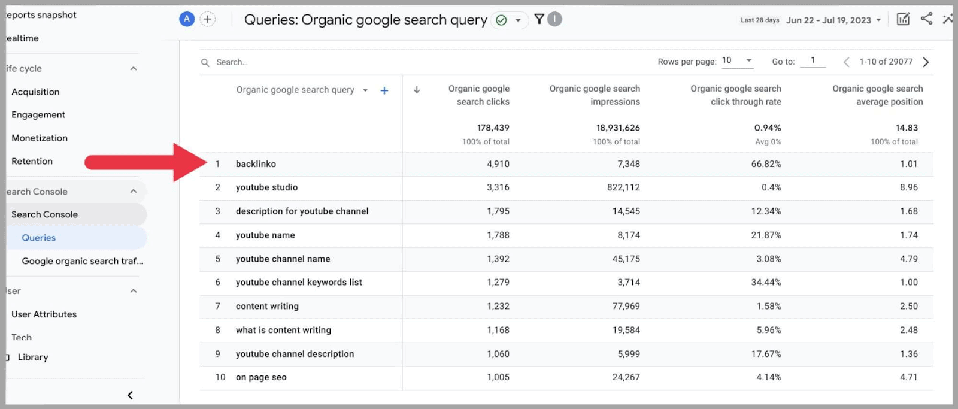Open Reports snapshot

(x=41, y=15)
